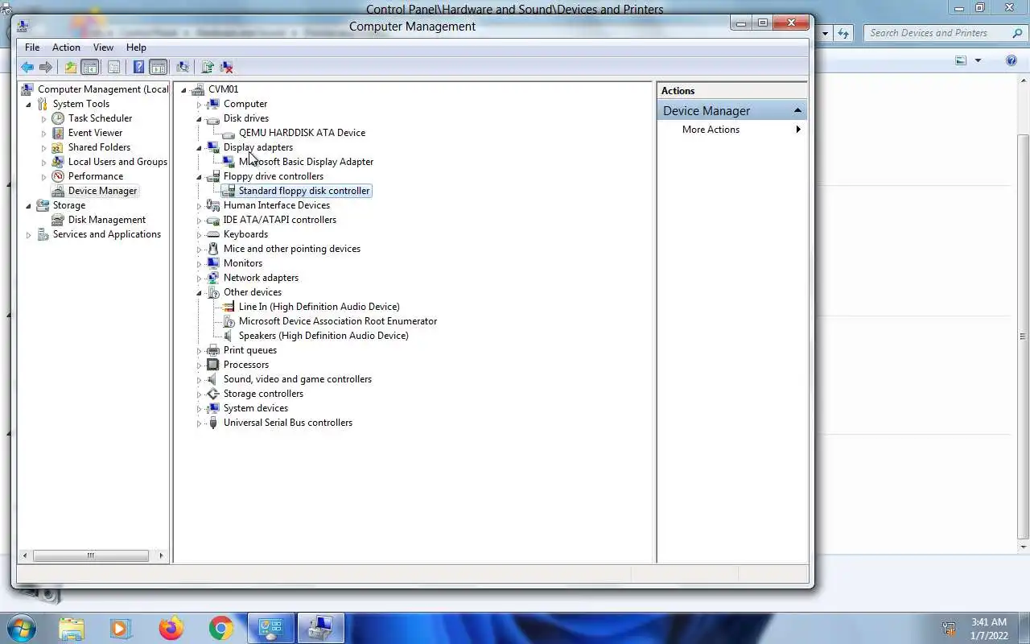Viewport: 1030px width, 644px height.
Task: Click the Update Driver Software toolbar icon
Action: 208,68
